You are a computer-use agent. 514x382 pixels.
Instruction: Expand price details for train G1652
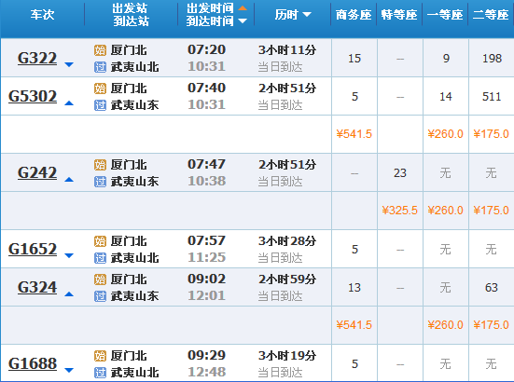tap(69, 255)
